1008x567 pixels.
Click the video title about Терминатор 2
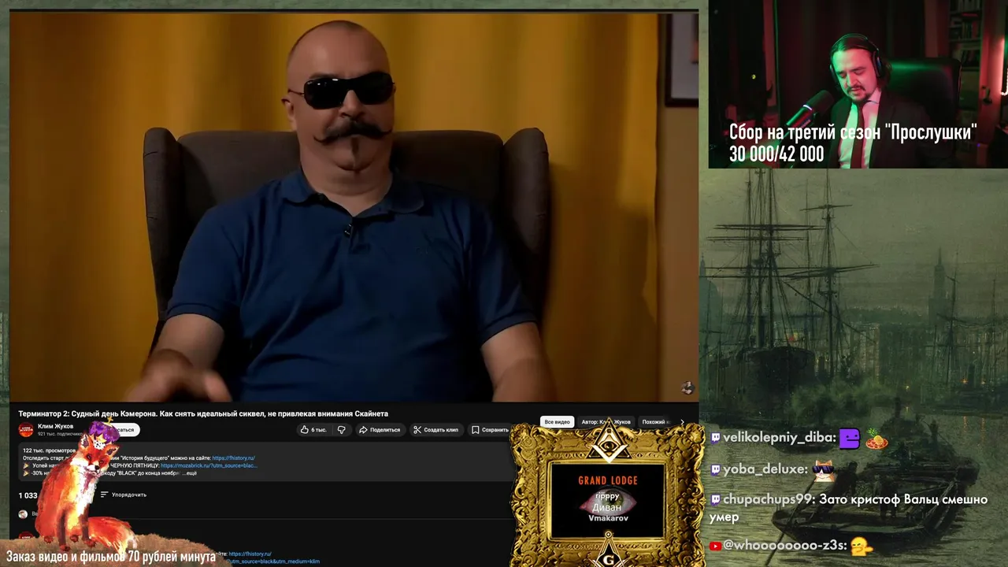203,413
